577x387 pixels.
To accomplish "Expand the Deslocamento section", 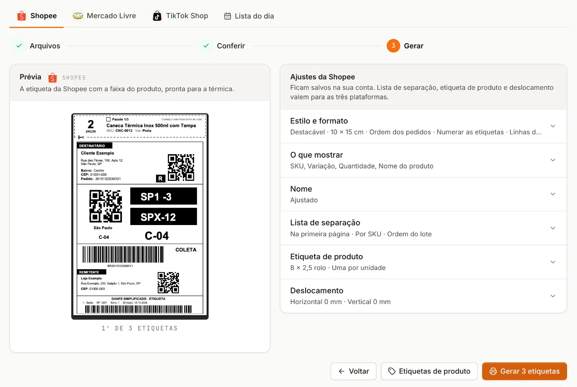I will click(424, 296).
